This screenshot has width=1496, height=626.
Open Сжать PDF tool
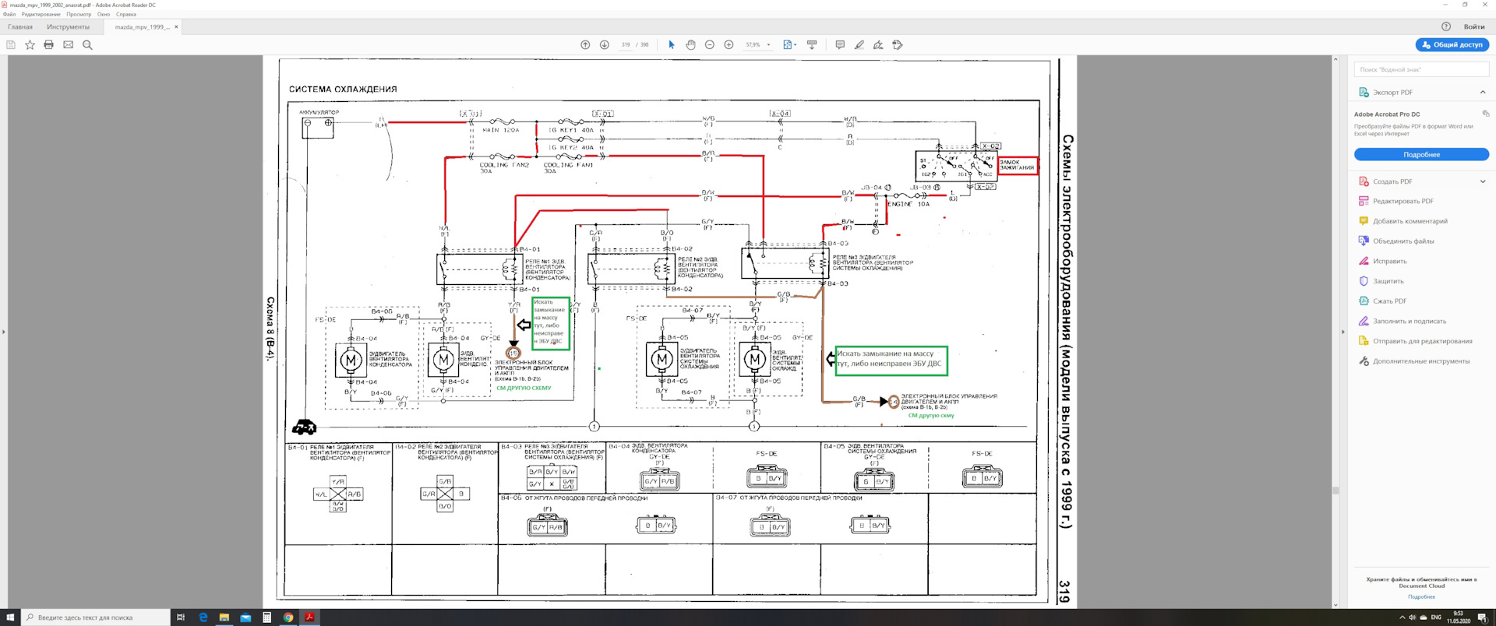pyautogui.click(x=1389, y=301)
